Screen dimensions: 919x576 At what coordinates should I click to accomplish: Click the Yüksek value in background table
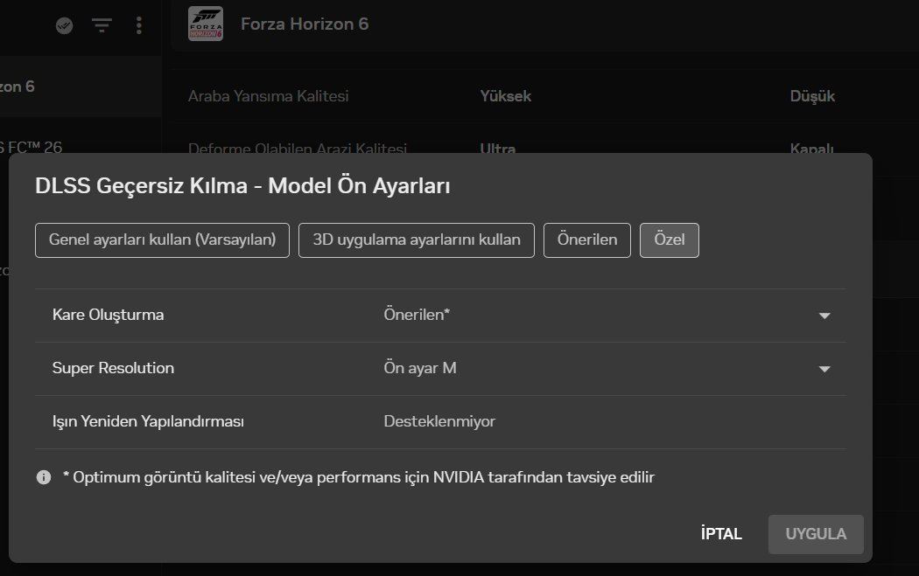(506, 96)
